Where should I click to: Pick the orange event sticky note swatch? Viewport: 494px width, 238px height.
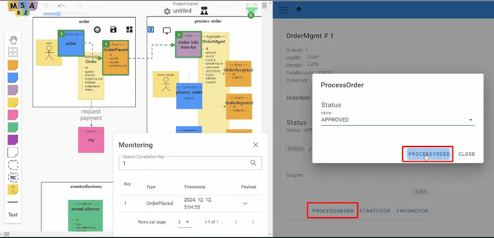[13, 65]
